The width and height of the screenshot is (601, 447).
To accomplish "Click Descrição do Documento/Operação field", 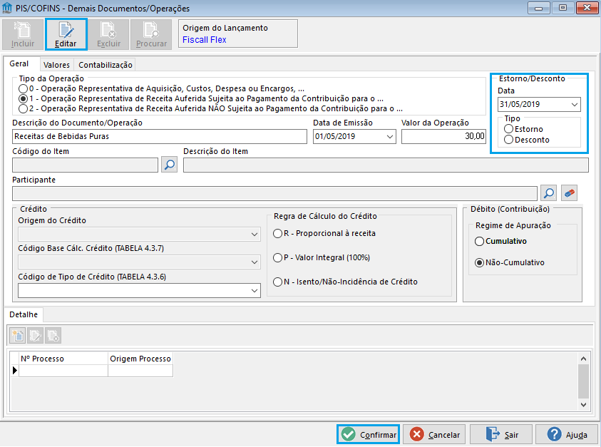I will [x=160, y=136].
